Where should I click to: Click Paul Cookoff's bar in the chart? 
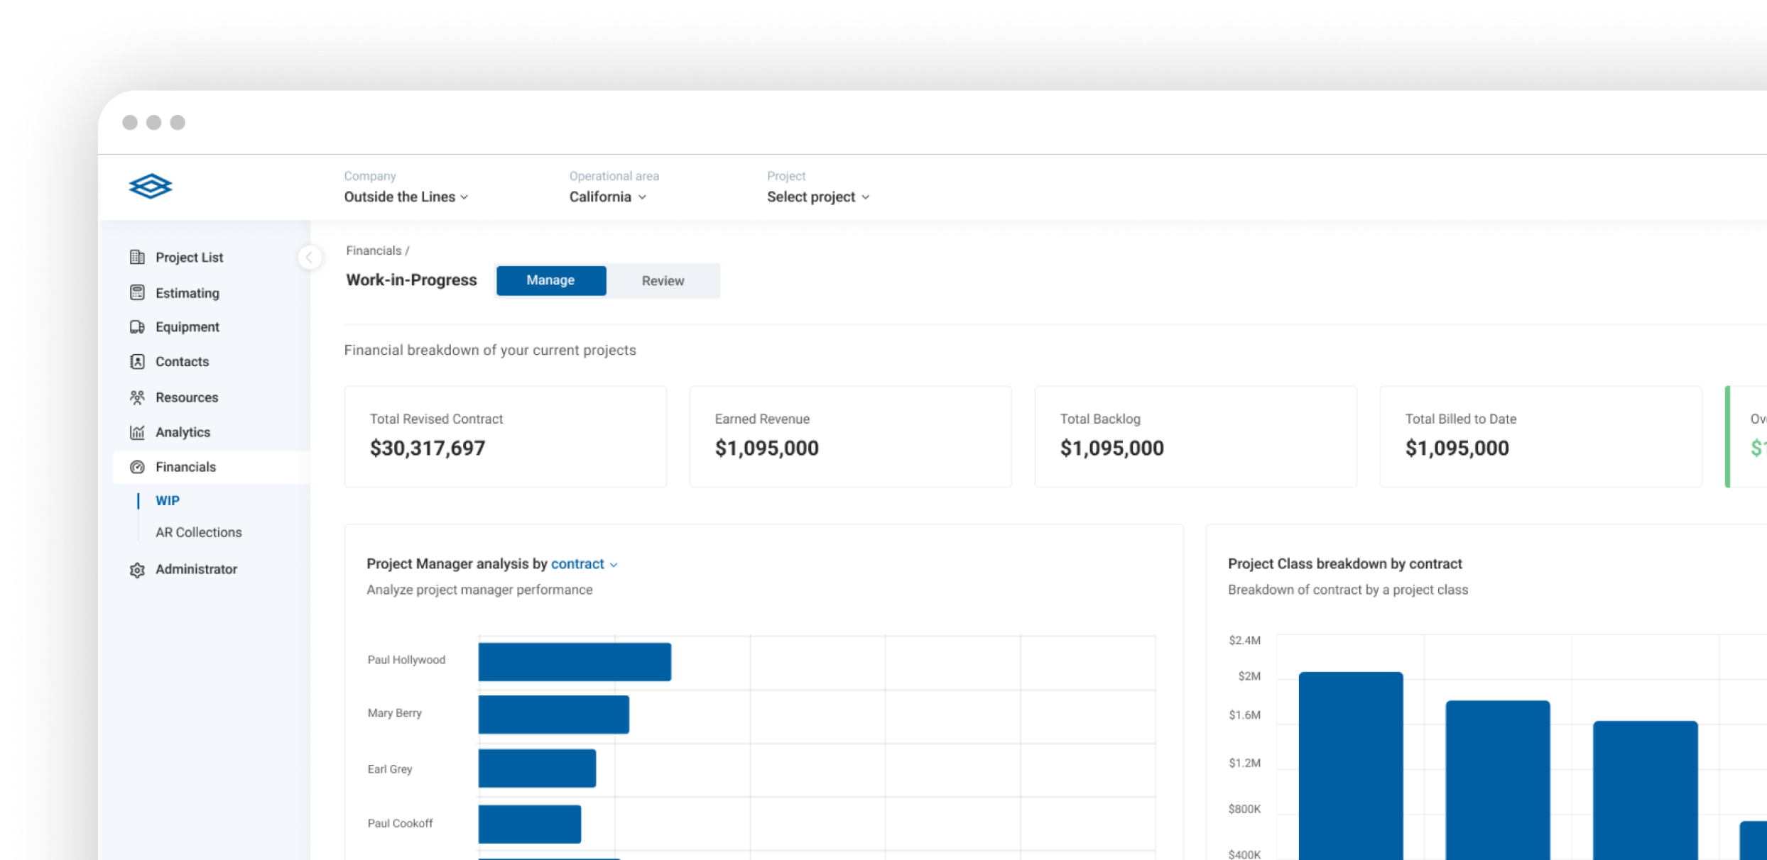click(530, 824)
